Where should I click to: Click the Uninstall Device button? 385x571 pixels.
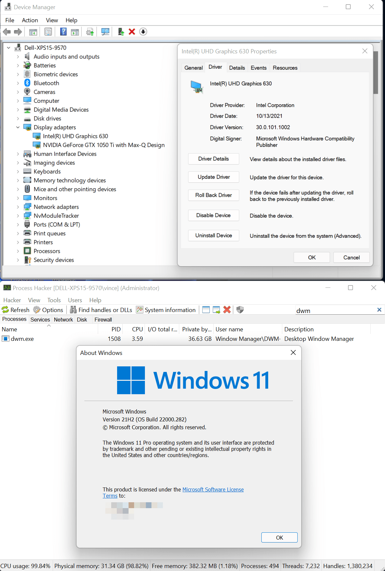pos(214,235)
